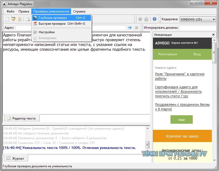Image resolution: width=219 pixels, height=171 pixels.
Task: Click the info panel scrollbar down arrow
Action: coord(214,160)
